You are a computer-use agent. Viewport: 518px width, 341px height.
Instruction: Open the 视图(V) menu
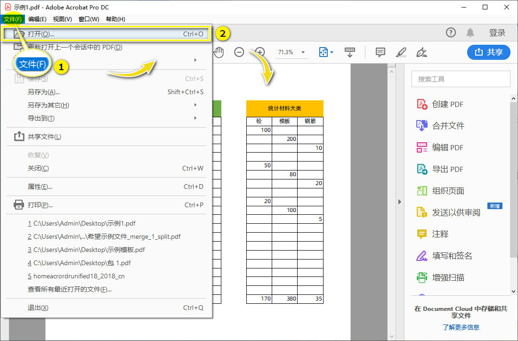[63, 19]
